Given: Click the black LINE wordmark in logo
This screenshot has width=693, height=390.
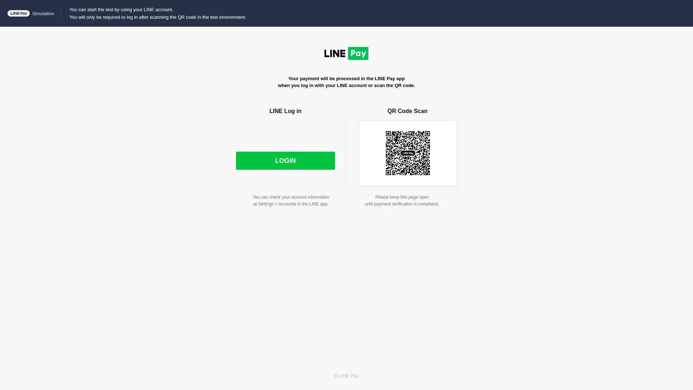Looking at the screenshot, I should (335, 54).
